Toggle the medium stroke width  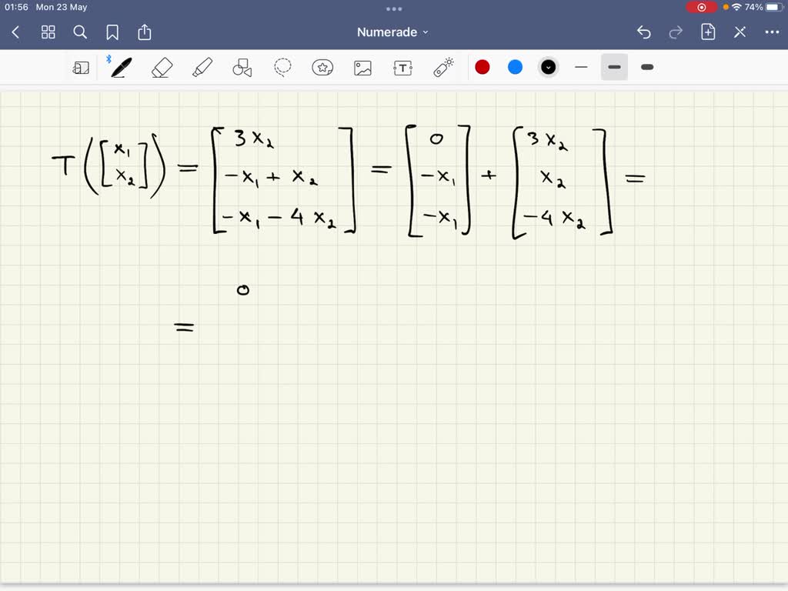click(614, 67)
